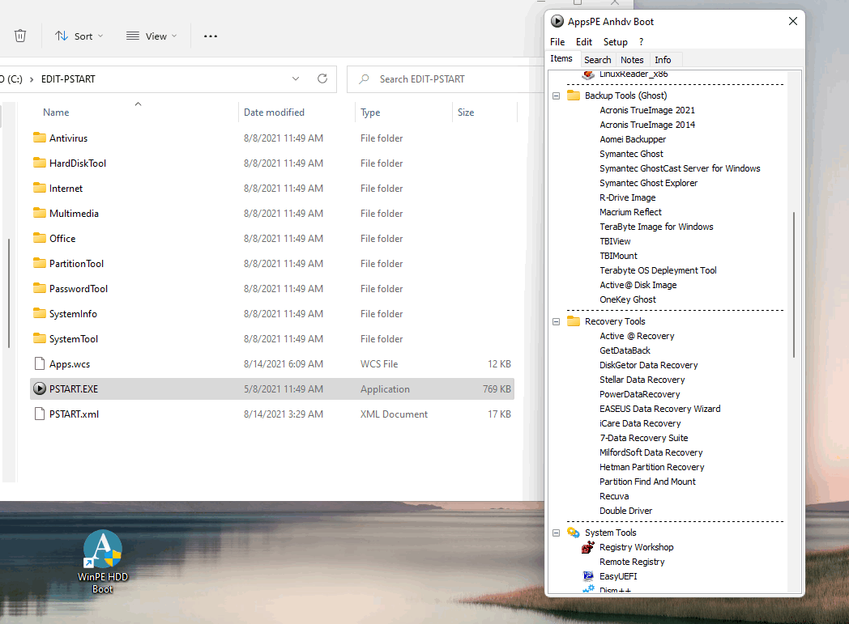Select the SystemTool folder icon
849x624 pixels.
coord(40,338)
